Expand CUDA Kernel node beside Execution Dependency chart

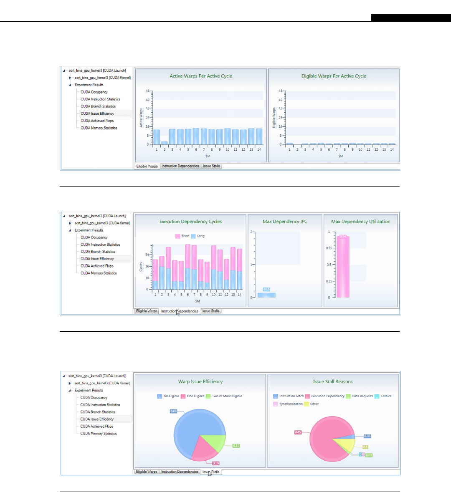pos(70,223)
